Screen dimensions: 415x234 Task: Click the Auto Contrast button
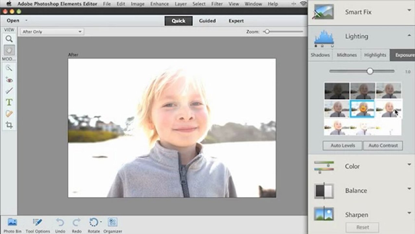click(x=383, y=146)
